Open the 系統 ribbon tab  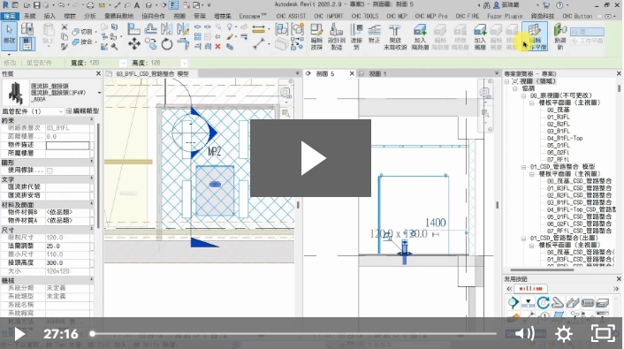tap(30, 16)
